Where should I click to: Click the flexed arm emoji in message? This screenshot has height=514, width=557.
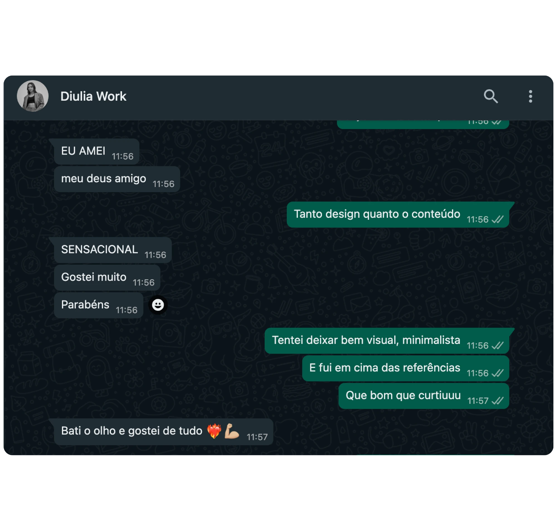pos(232,431)
